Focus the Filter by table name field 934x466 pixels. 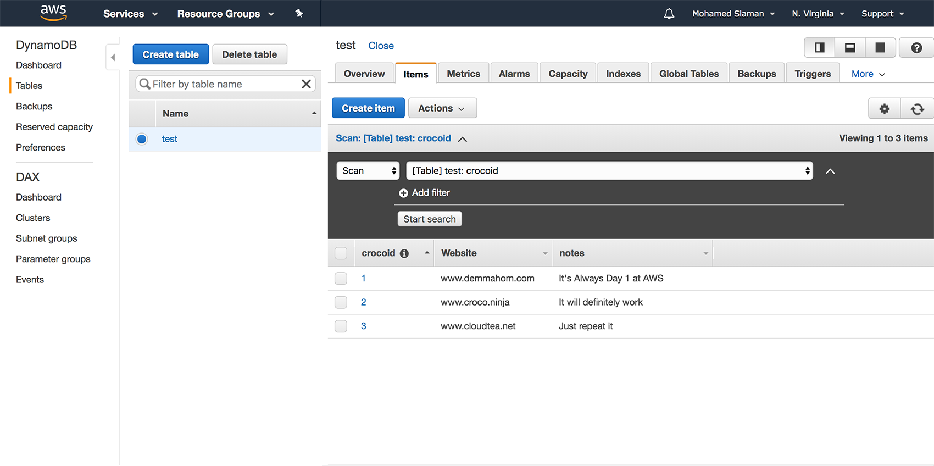pyautogui.click(x=225, y=84)
